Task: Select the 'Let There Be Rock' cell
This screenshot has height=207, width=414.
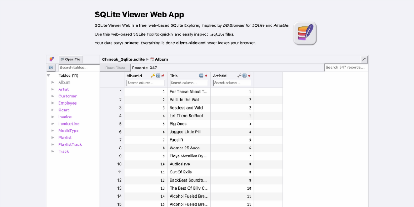Action: (189, 116)
